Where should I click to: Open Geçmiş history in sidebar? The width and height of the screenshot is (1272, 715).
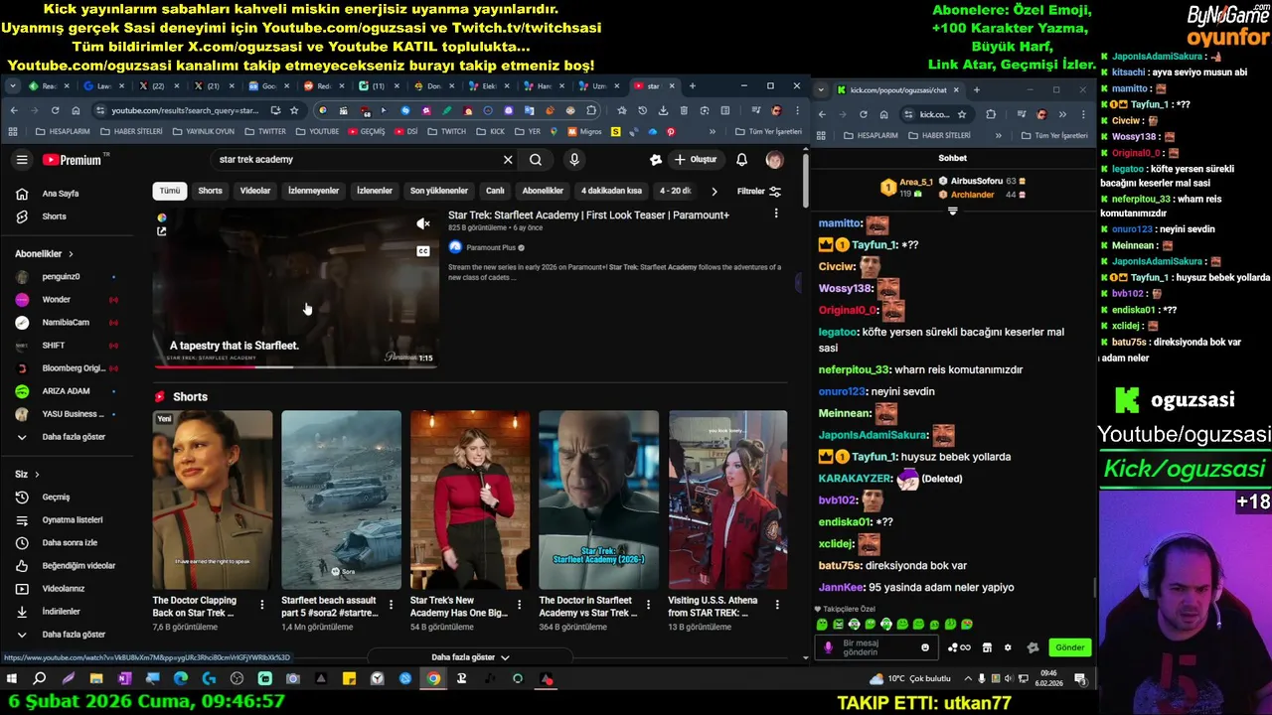[x=56, y=497]
